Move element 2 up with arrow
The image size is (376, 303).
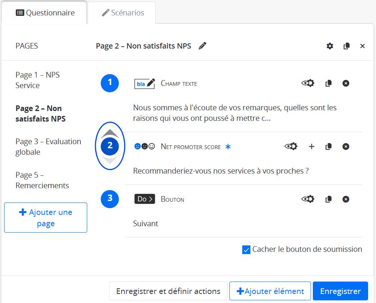110,133
